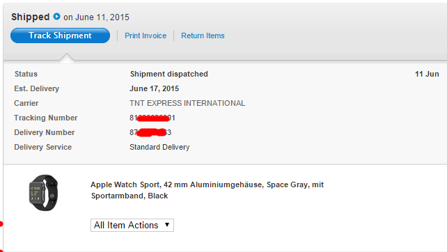Image resolution: width=447 pixels, height=252 pixels.
Task: Click the blue arrow icon beside Shipped
Action: coord(56,17)
